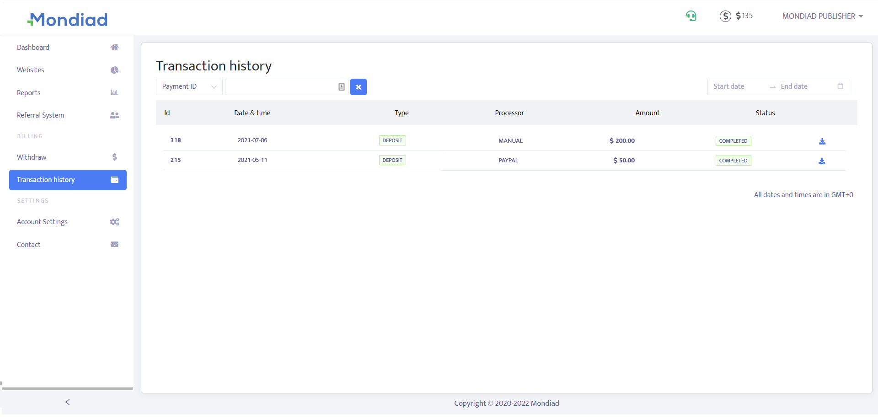Click the gears icon beside Account Settings
The height and width of the screenshot is (419, 878).
[x=114, y=222]
